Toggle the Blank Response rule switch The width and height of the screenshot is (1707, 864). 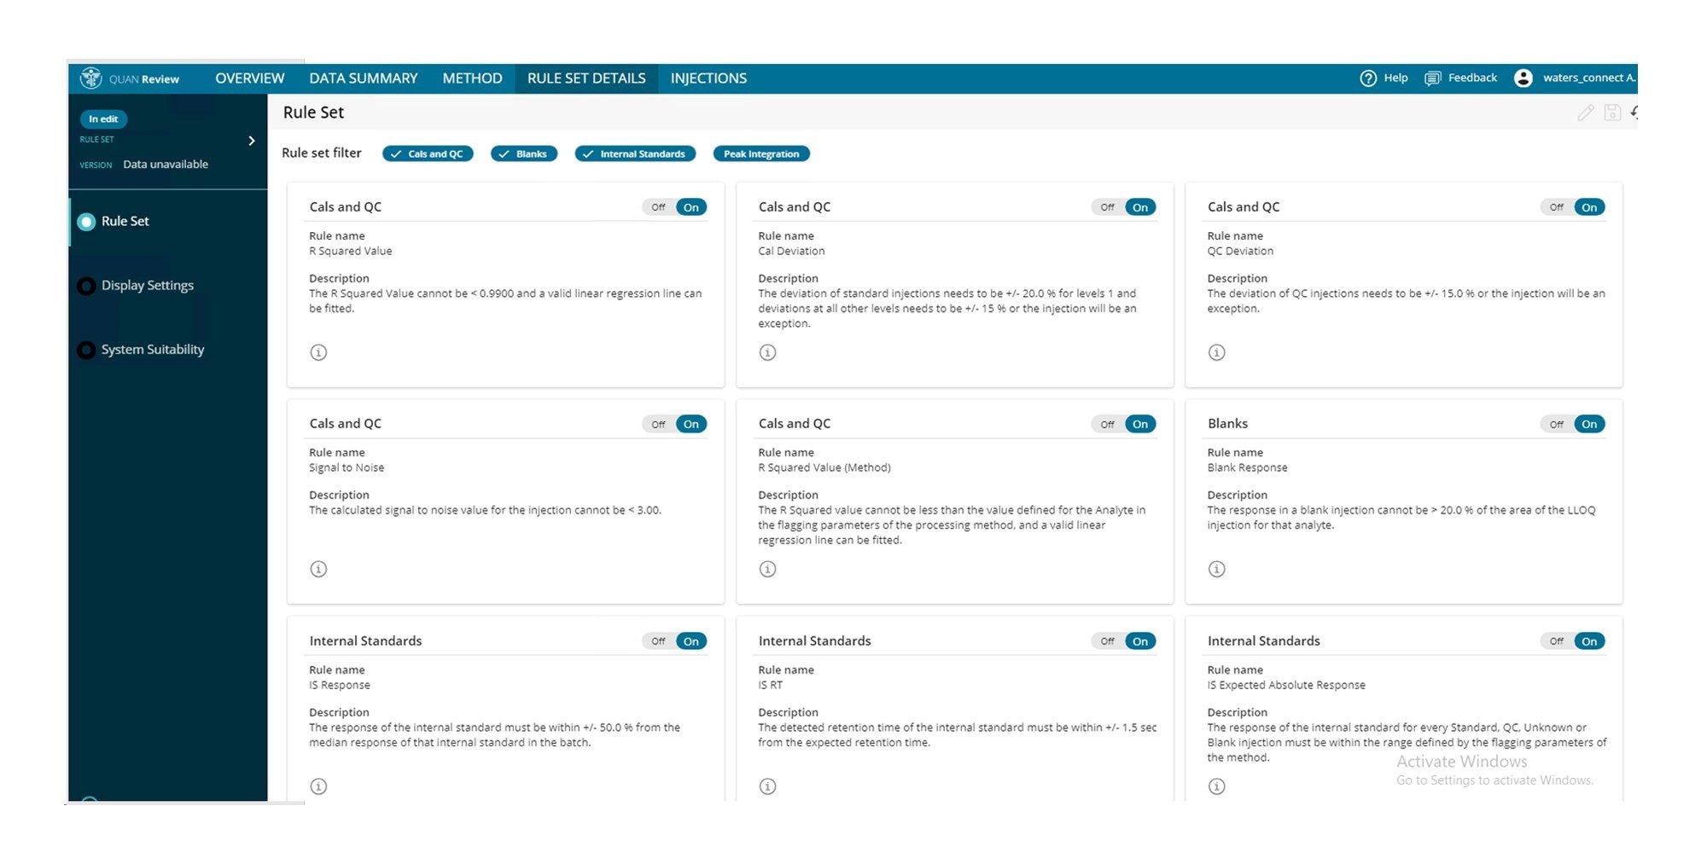coord(1573,424)
